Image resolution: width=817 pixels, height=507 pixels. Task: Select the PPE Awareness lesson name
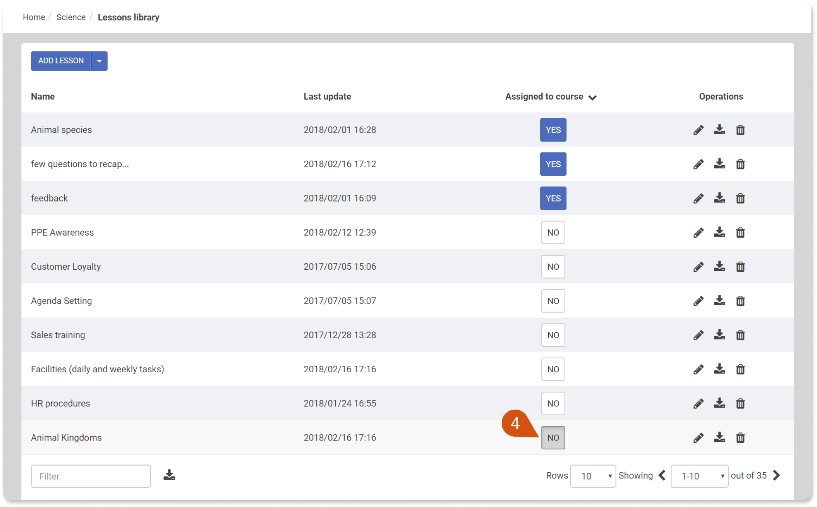[62, 232]
